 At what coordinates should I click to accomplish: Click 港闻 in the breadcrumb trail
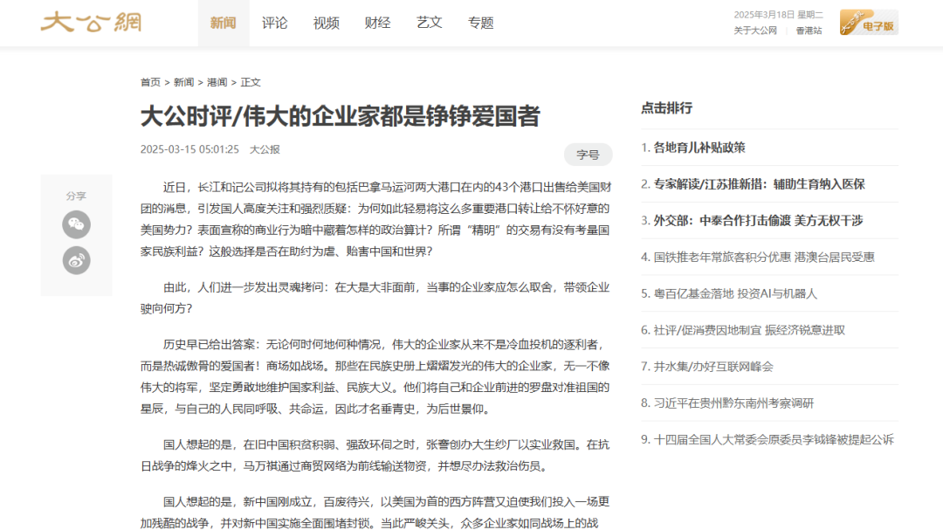[x=217, y=82]
